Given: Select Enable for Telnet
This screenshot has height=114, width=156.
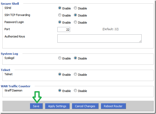Looking at the screenshot, I should [59, 74].
